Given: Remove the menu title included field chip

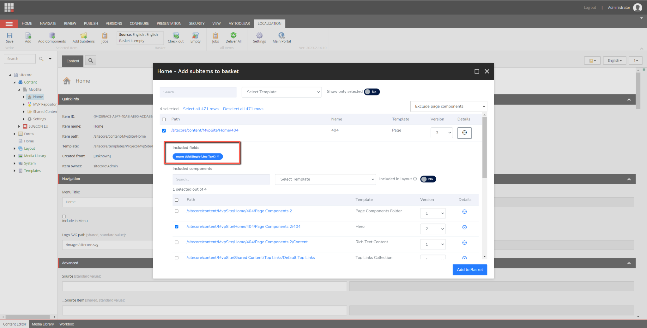Looking at the screenshot, I should (x=218, y=157).
